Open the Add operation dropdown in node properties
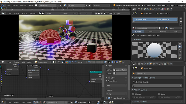Viewport: 186px width, 104px height. pos(116,85)
